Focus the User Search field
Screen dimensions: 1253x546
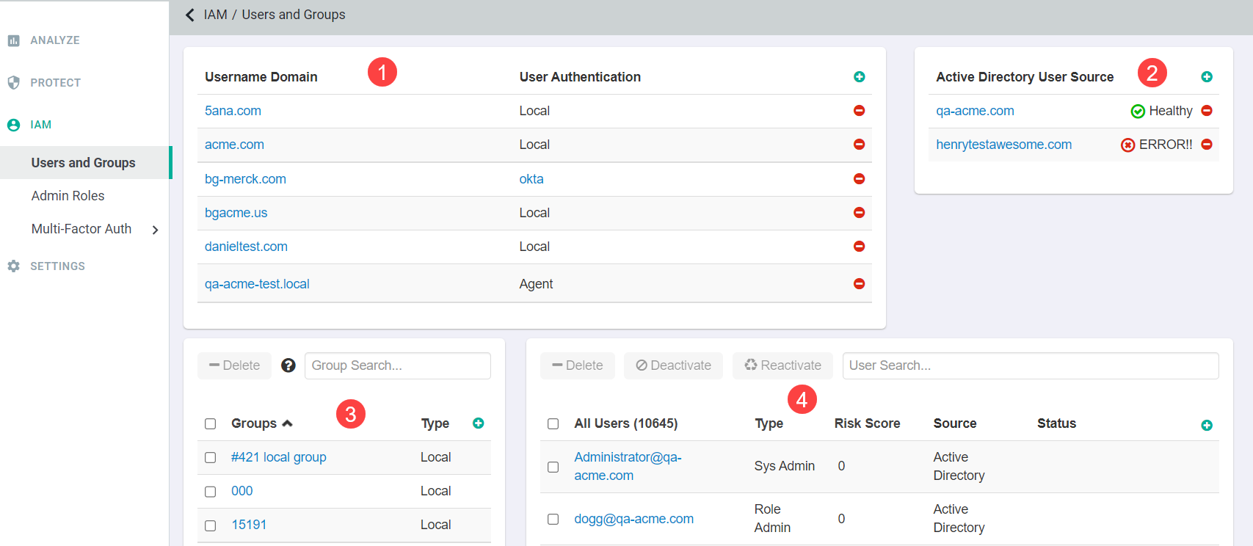(x=1031, y=365)
